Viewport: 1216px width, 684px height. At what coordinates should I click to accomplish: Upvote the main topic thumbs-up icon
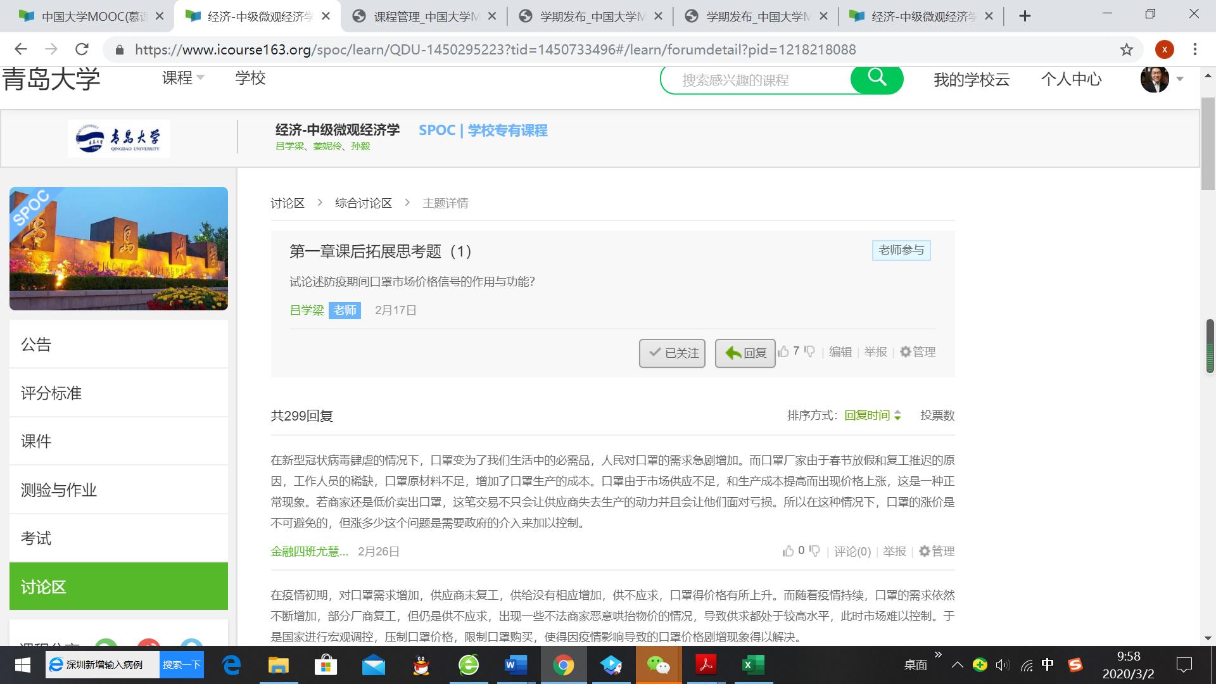click(783, 351)
